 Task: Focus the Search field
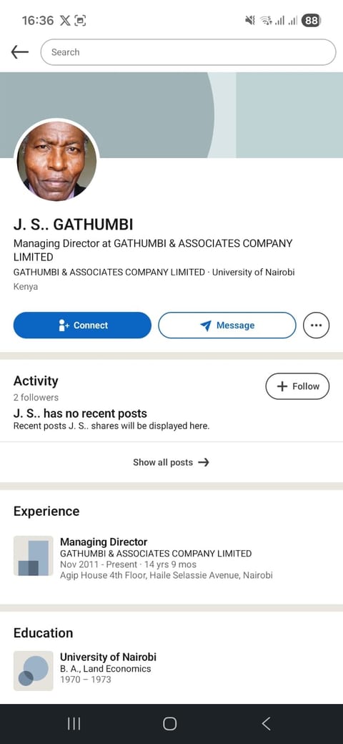pos(188,52)
